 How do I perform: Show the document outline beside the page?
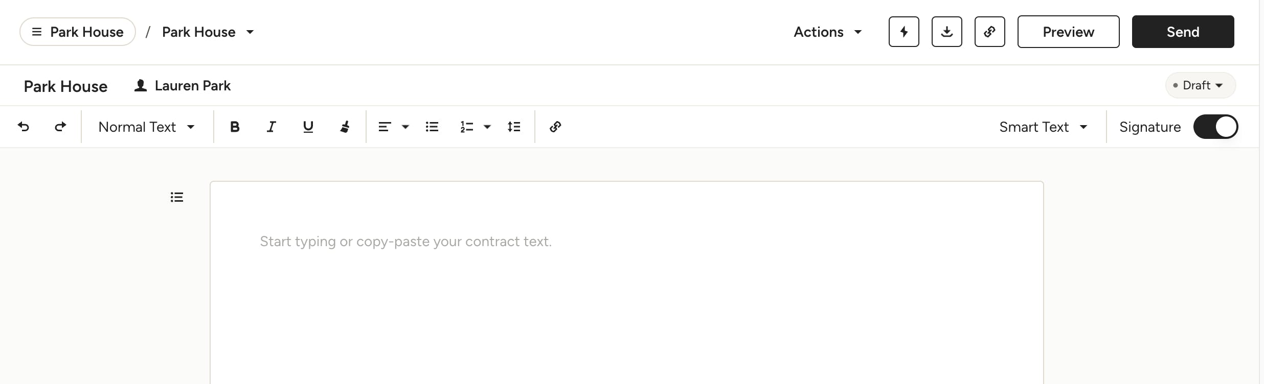[177, 197]
